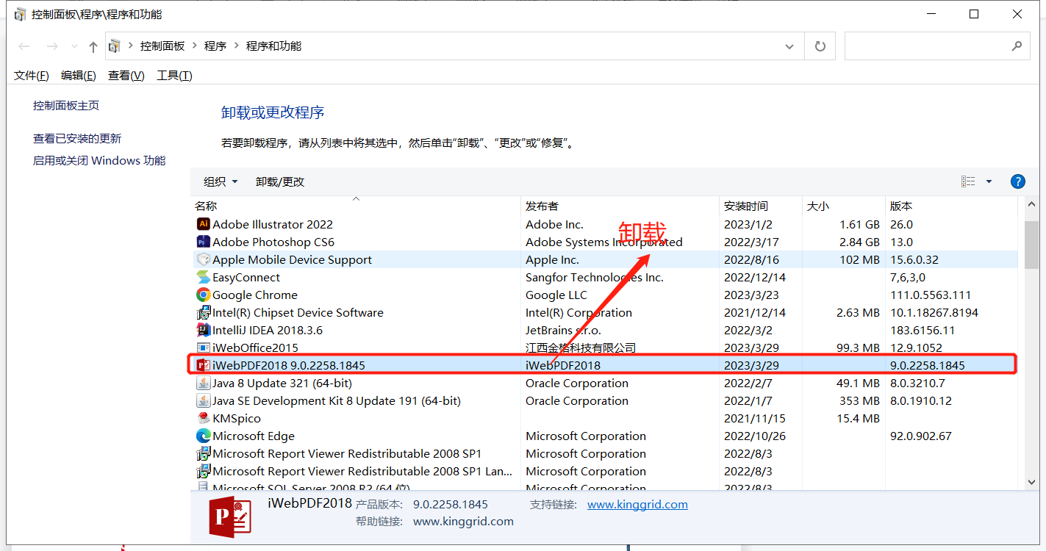Select the iWebPDF2018 9.0.2258.1845 row name
The width and height of the screenshot is (1046, 551).
[289, 365]
